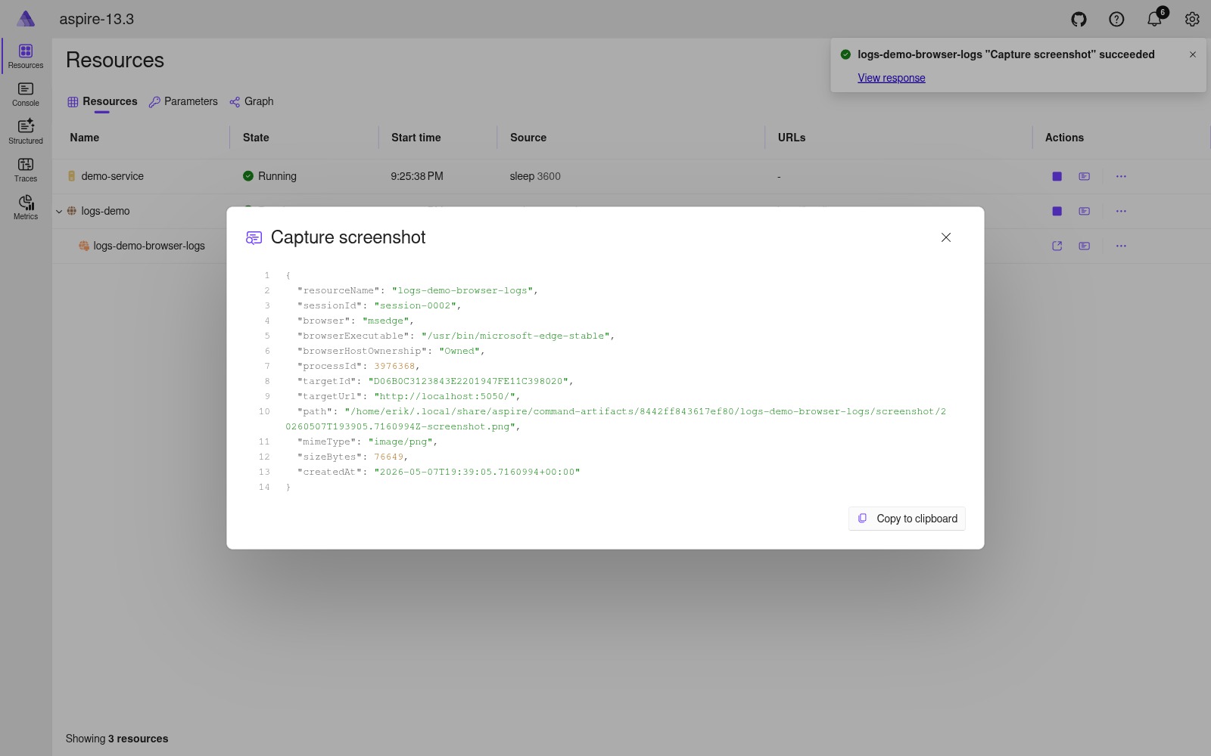Go to Resources in the sidebar
1211x756 pixels.
pos(26,57)
